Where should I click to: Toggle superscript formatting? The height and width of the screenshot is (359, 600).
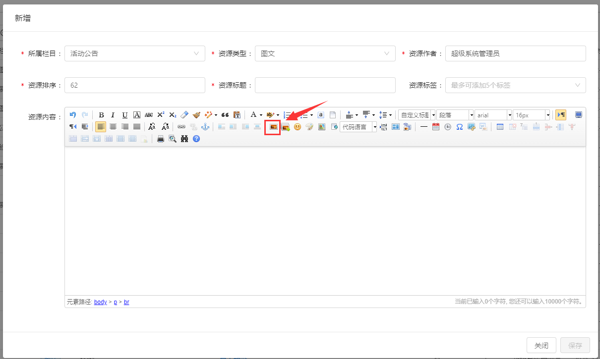[x=161, y=115]
